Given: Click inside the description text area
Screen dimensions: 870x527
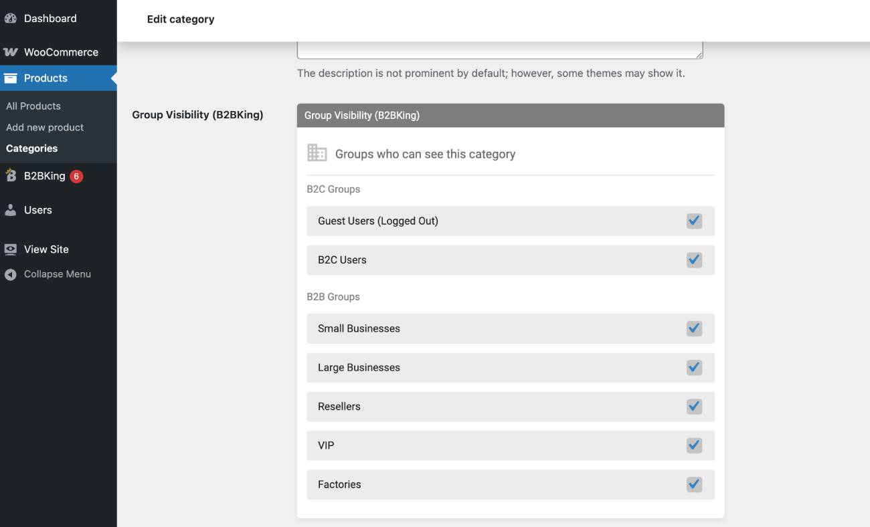Looking at the screenshot, I should coord(500,50).
